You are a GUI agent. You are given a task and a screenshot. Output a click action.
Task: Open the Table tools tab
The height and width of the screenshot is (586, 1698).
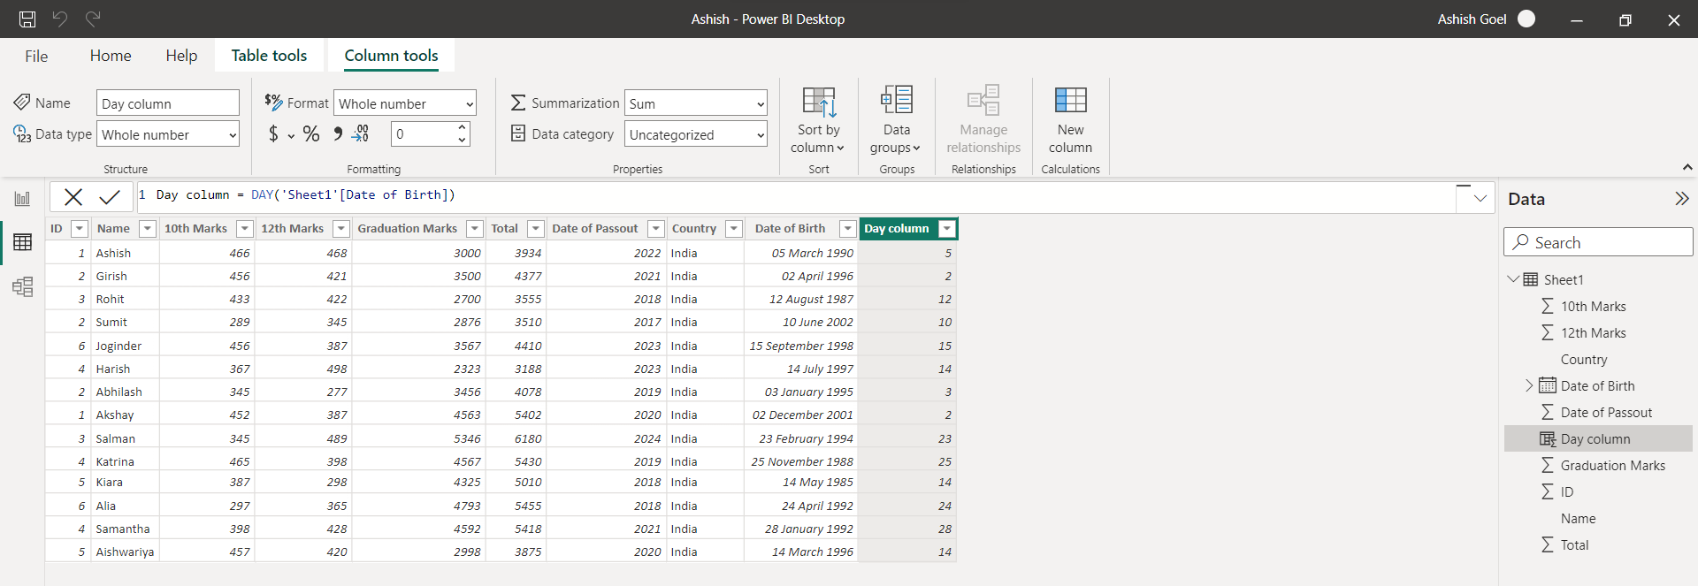[269, 56]
